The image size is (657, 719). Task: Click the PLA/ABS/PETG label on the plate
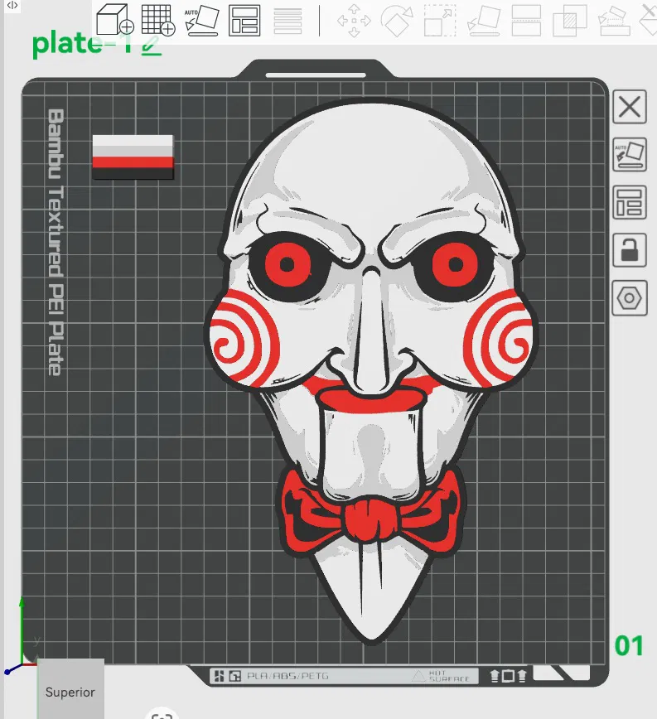288,676
